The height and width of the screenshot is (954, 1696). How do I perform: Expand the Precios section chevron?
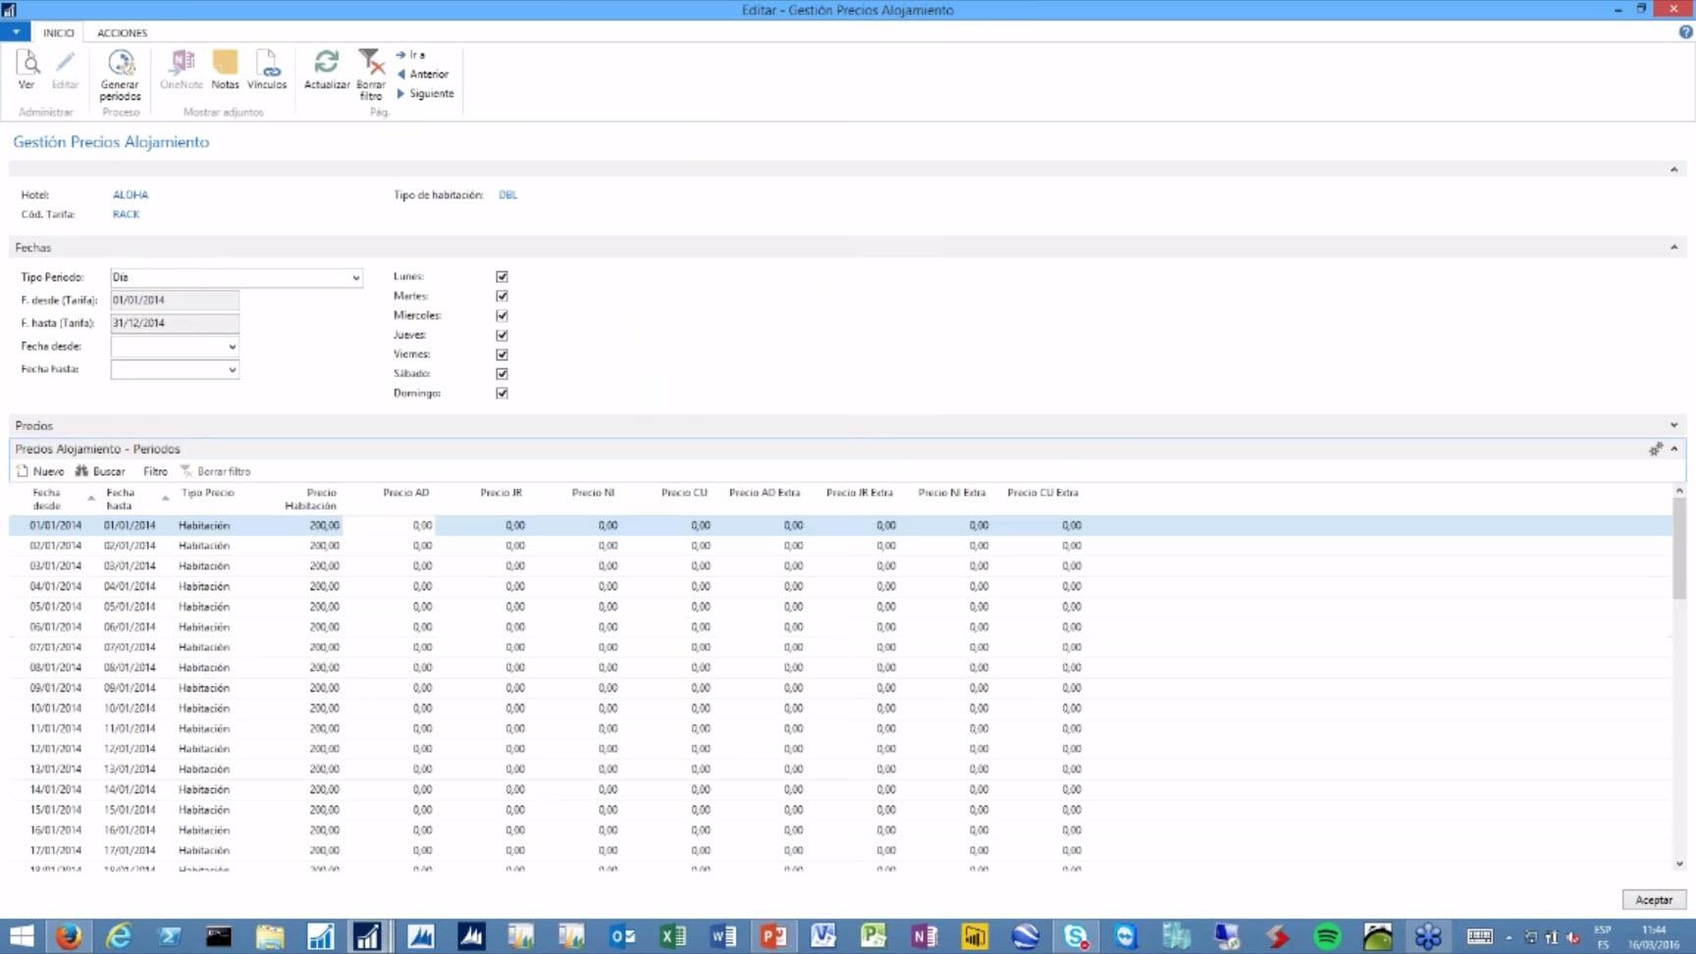1673,425
